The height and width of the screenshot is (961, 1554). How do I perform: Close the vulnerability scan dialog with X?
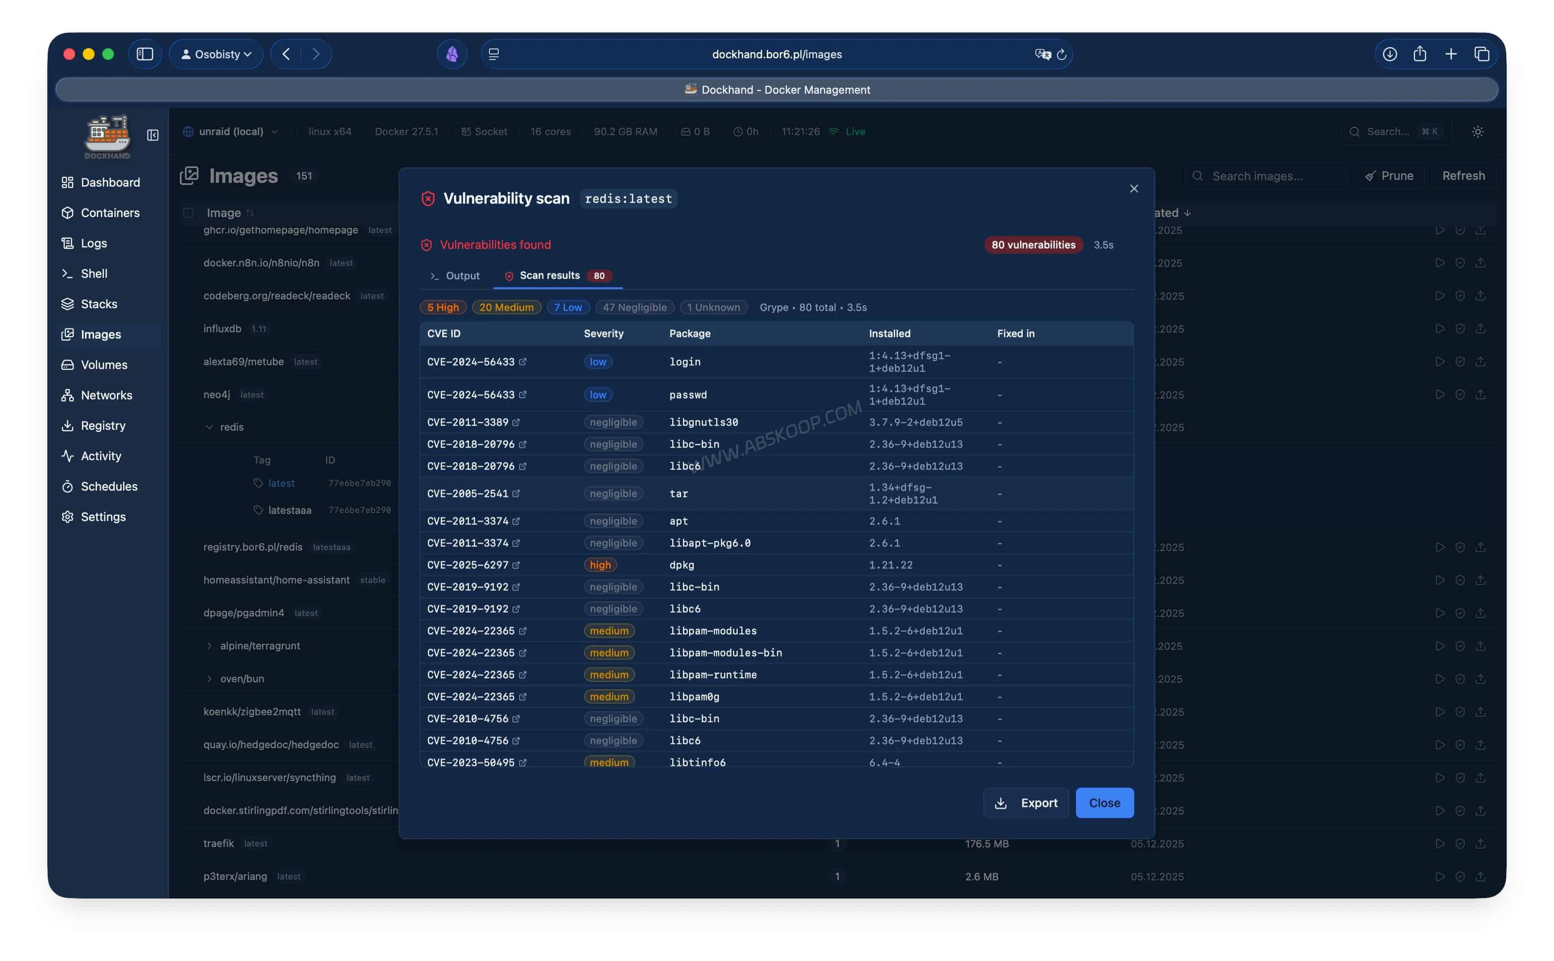[x=1134, y=189]
